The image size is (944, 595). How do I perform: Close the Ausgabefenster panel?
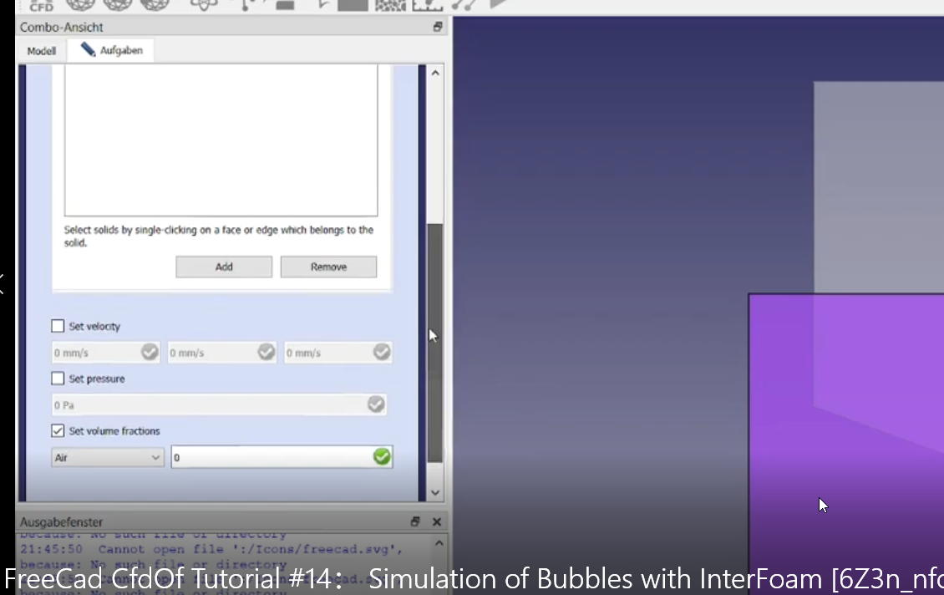tap(437, 521)
